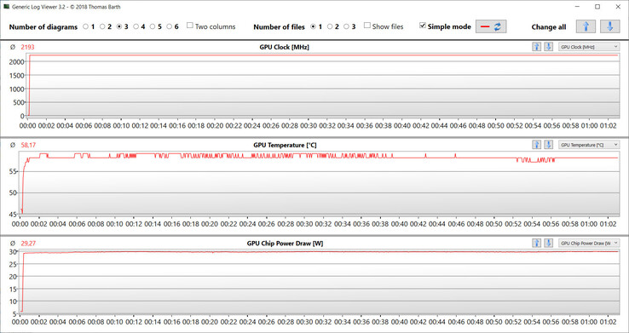Click the red line refresh button
Image resolution: width=629 pixels, height=333 pixels.
(491, 27)
